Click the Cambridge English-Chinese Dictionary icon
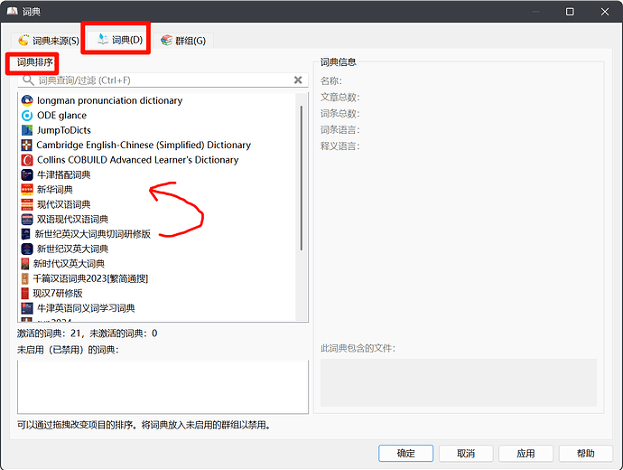 (x=27, y=145)
